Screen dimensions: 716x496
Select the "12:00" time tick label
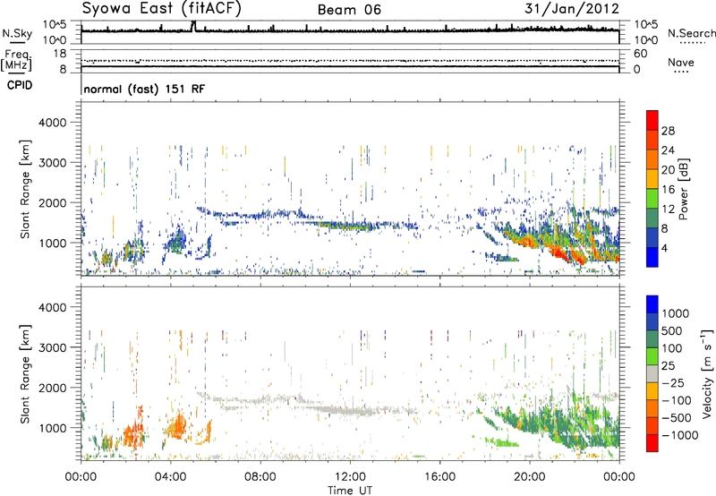click(x=350, y=477)
